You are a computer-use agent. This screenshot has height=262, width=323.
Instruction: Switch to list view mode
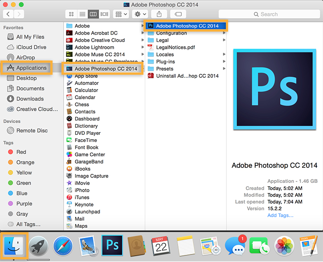(x=82, y=14)
